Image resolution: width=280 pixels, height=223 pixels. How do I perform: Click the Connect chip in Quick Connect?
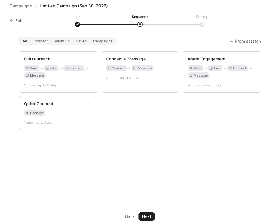click(x=34, y=113)
